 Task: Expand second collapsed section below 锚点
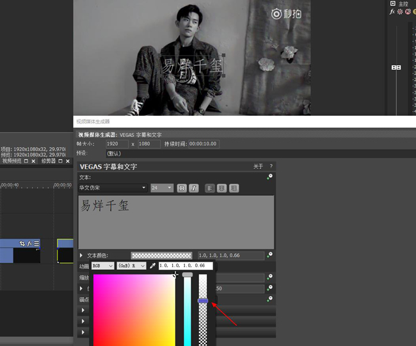(x=83, y=321)
